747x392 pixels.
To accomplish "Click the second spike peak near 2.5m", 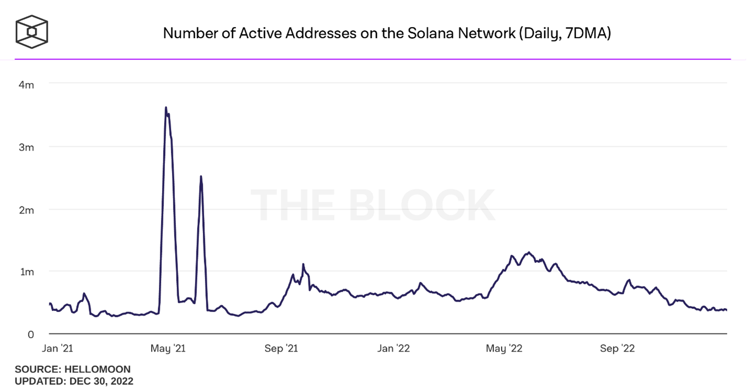I will (x=201, y=176).
